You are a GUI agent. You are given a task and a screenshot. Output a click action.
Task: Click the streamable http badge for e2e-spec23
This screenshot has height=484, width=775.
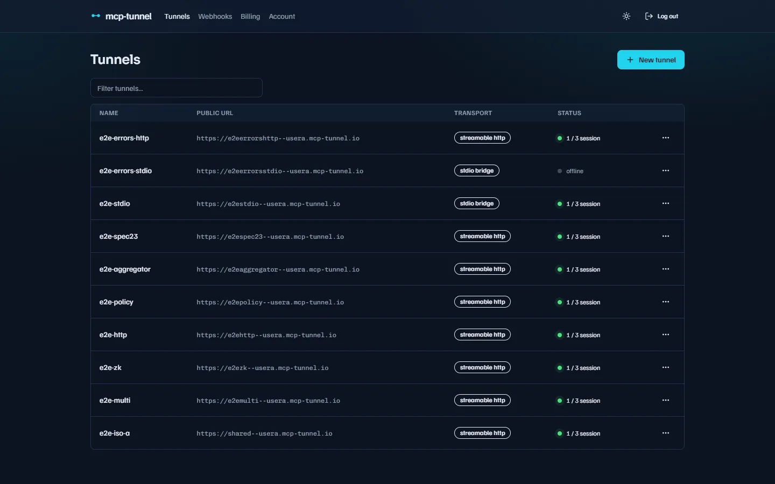(482, 236)
